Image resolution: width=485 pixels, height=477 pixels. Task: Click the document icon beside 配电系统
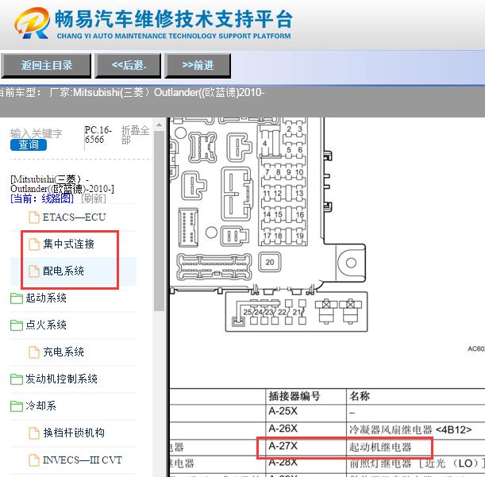click(x=34, y=271)
